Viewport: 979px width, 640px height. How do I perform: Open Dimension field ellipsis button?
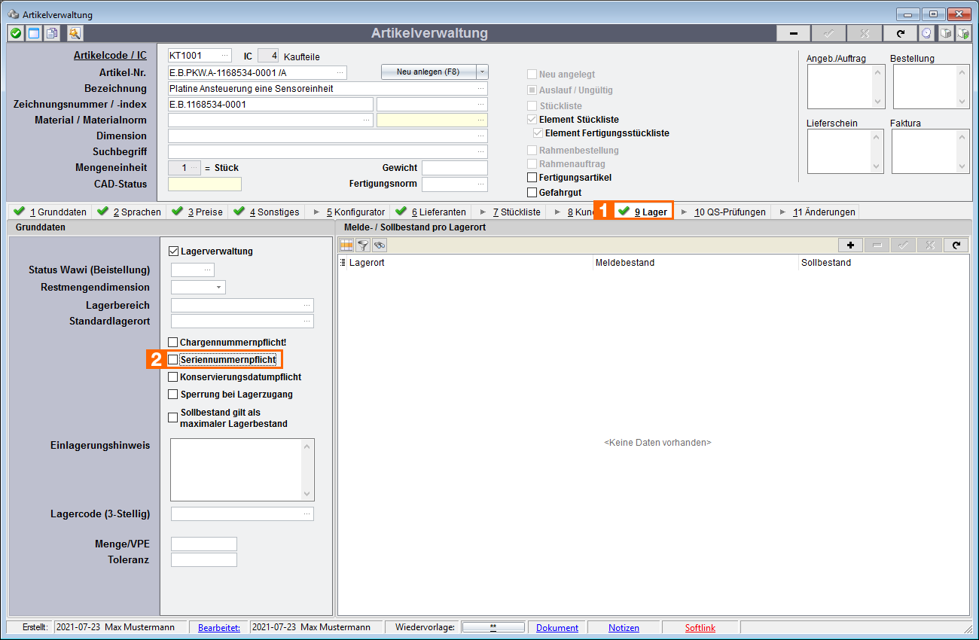tap(481, 136)
